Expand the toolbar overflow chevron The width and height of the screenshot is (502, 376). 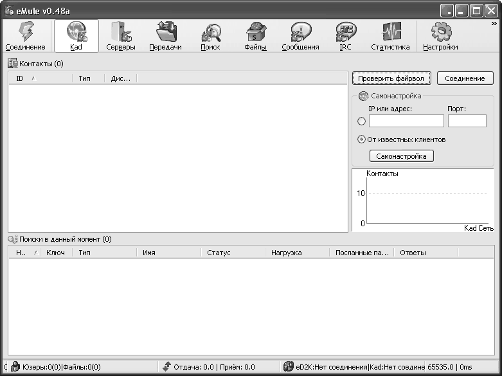click(x=494, y=24)
